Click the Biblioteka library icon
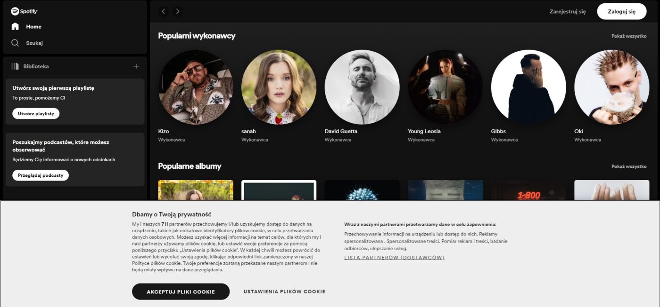This screenshot has width=660, height=307. pyautogui.click(x=15, y=66)
